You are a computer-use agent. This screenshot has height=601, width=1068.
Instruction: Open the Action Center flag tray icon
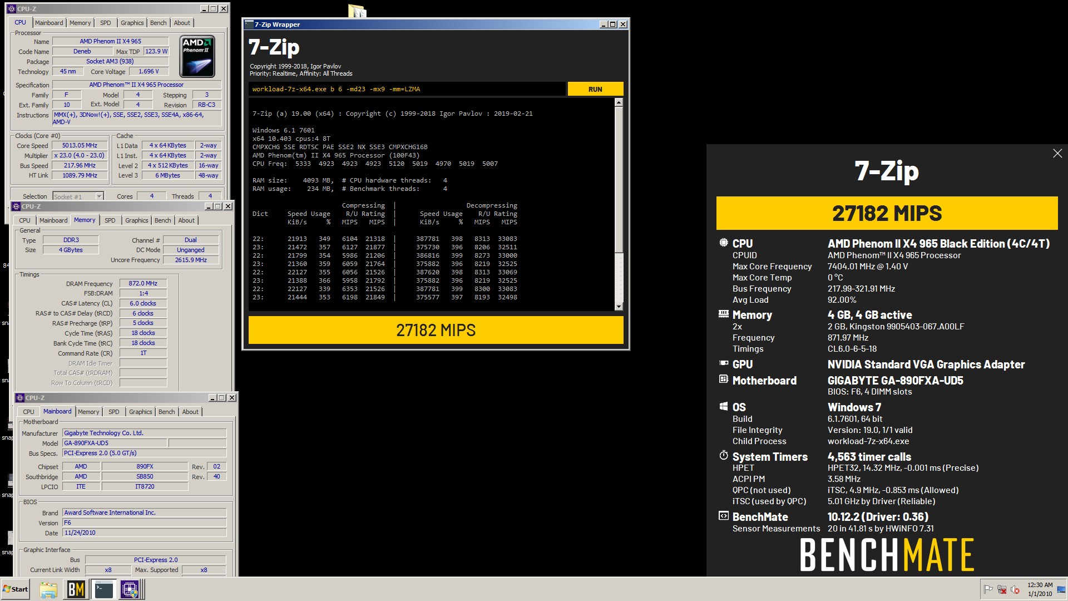[x=988, y=589]
